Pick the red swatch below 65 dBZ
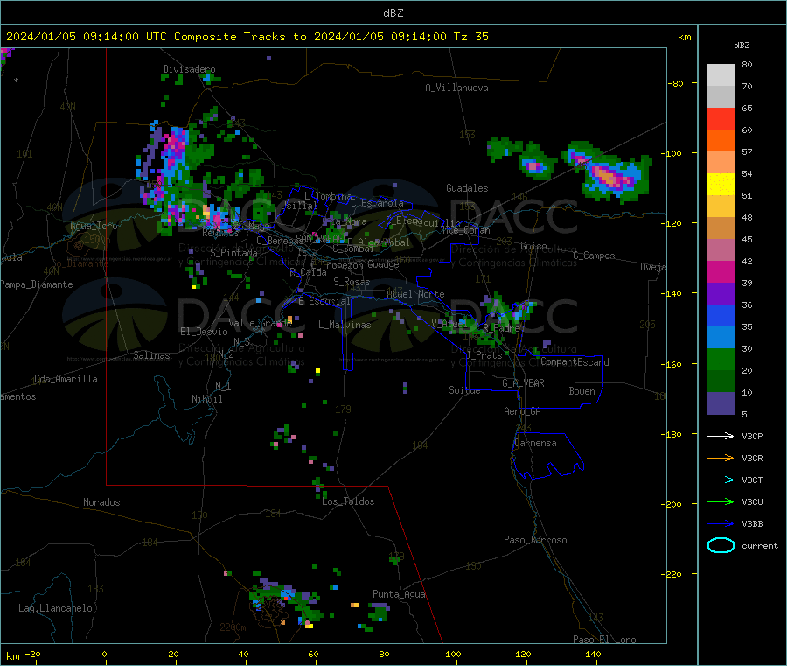 pos(721,118)
